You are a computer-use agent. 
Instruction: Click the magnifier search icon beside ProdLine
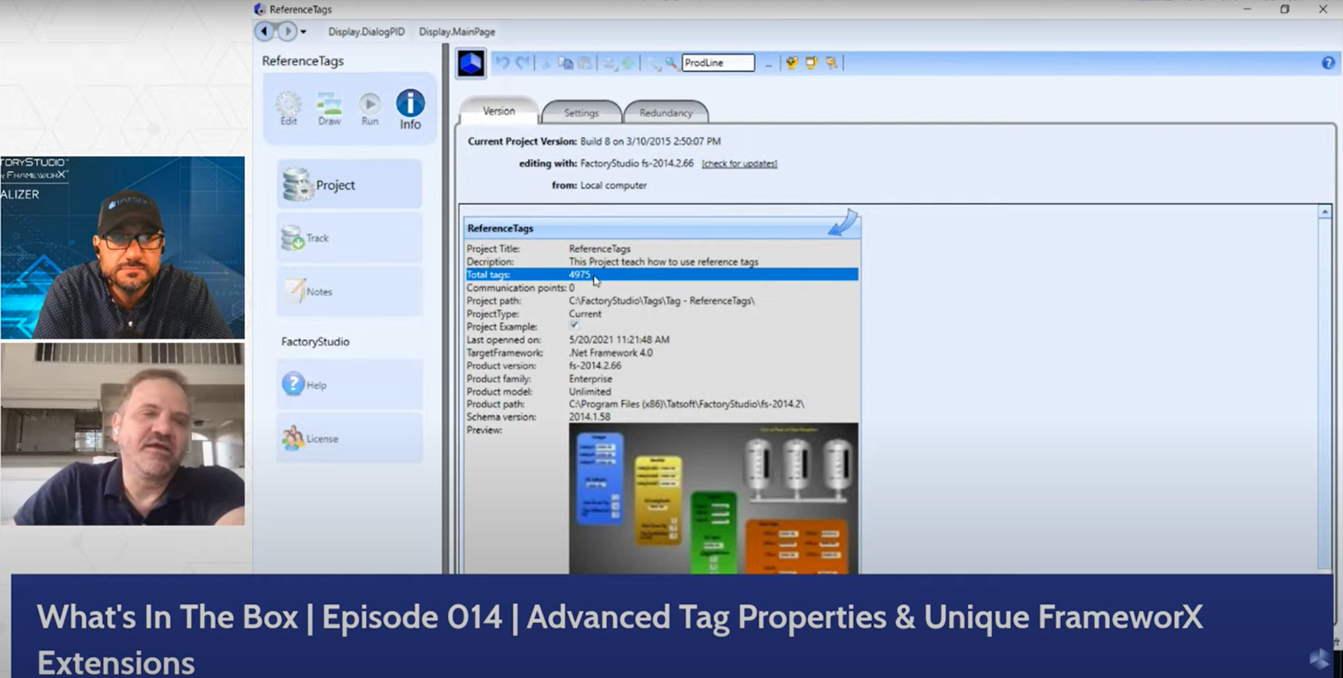(670, 63)
